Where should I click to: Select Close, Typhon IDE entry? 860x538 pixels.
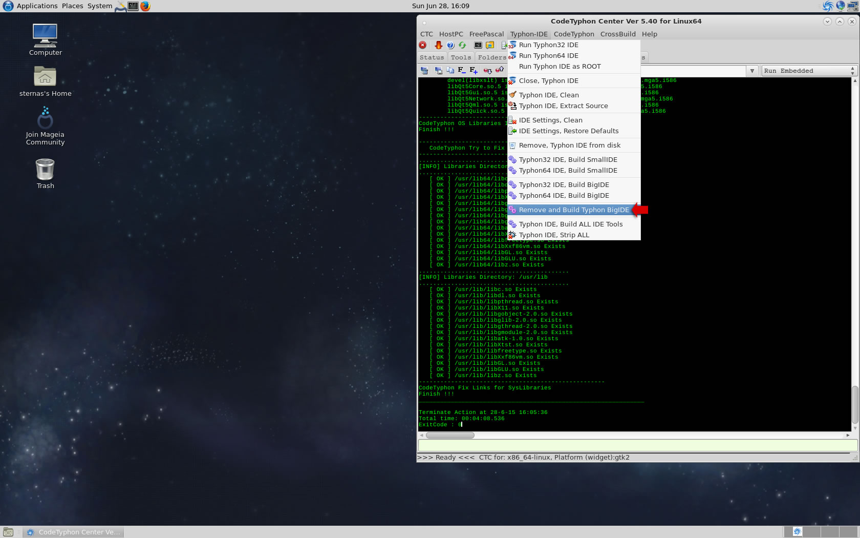pos(574,80)
